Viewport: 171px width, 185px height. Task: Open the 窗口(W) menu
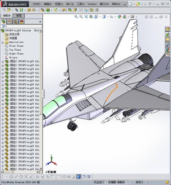click(104, 4)
